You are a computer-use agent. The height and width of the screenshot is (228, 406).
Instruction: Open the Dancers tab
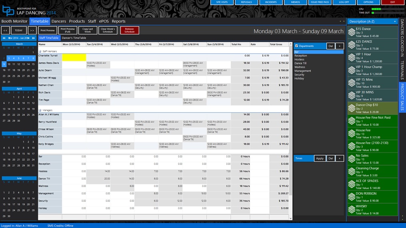coord(59,21)
